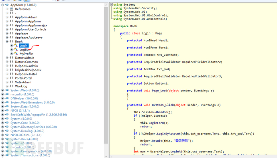Expand the Appform.Appform namespace
The height and width of the screenshot is (158, 277).
pos(7,21)
